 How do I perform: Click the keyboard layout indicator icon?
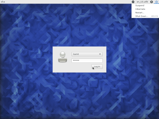point(133,2)
